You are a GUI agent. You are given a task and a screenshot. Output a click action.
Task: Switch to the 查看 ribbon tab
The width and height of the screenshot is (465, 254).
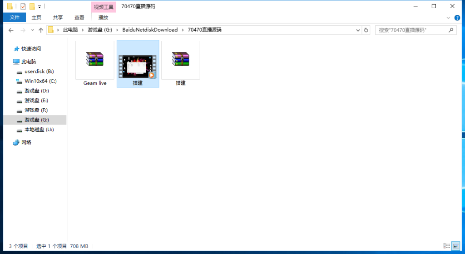point(79,18)
